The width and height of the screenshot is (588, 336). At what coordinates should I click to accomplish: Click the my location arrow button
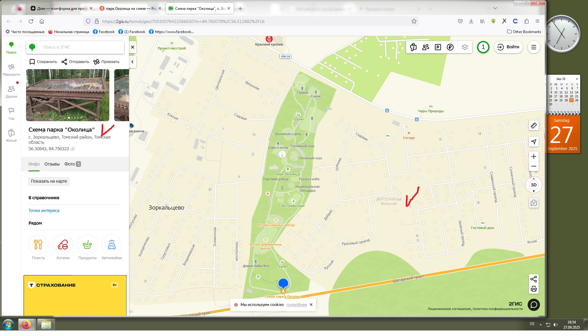click(x=533, y=142)
